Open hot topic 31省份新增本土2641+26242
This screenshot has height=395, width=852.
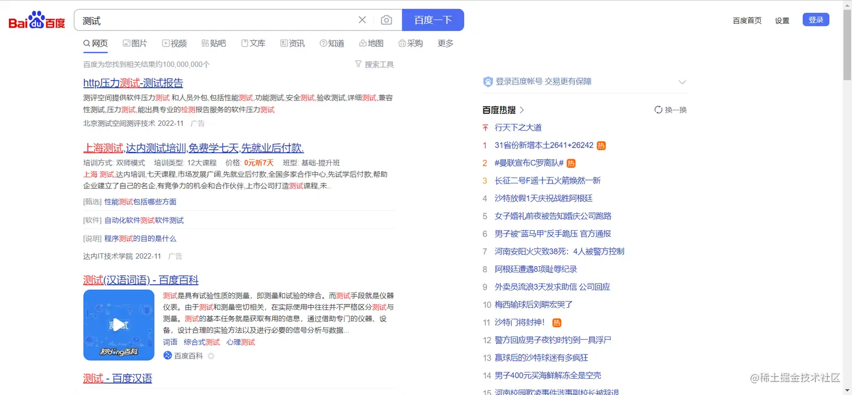[x=544, y=145]
